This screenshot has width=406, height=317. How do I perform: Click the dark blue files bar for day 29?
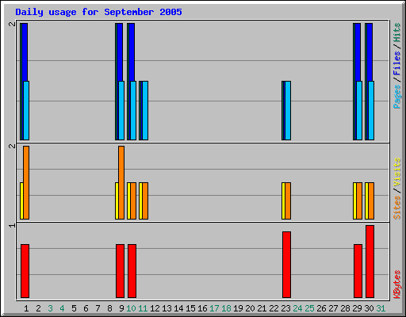pos(358,52)
